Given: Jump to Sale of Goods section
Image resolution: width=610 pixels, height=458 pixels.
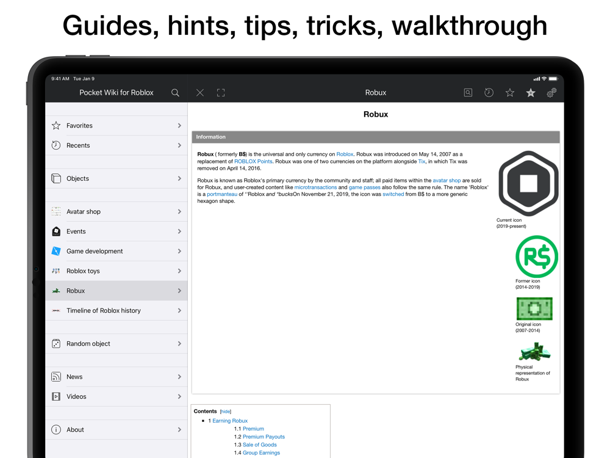Looking at the screenshot, I should 260,445.
